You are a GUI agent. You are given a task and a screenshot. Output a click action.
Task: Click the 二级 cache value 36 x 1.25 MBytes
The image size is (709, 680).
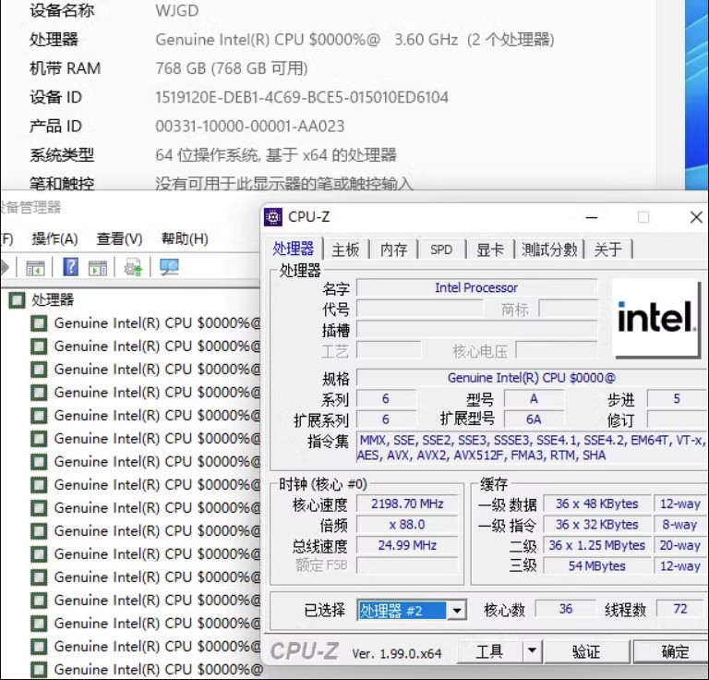(x=597, y=545)
